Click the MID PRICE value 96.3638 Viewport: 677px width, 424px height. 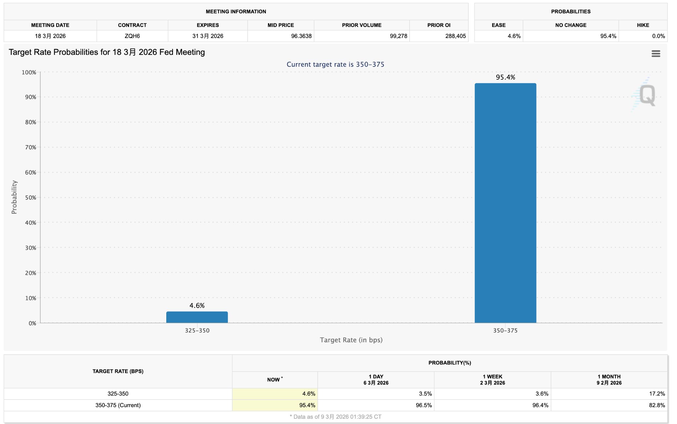pos(301,36)
